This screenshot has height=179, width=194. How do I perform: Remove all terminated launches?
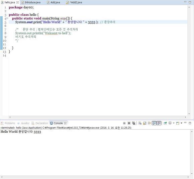click(133, 123)
